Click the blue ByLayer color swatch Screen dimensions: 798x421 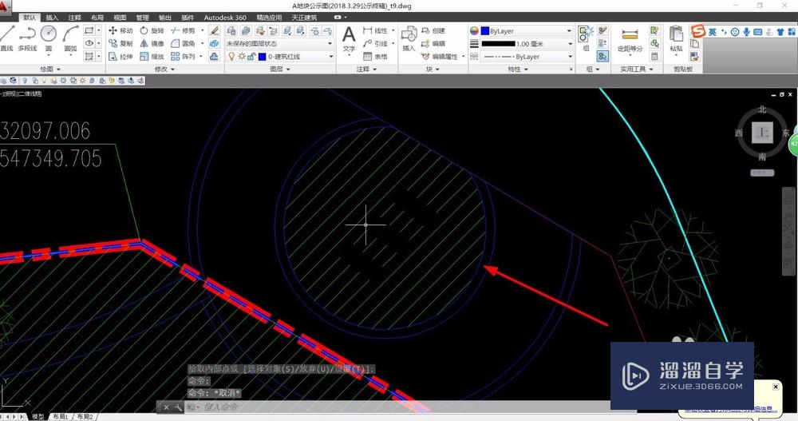tap(485, 30)
